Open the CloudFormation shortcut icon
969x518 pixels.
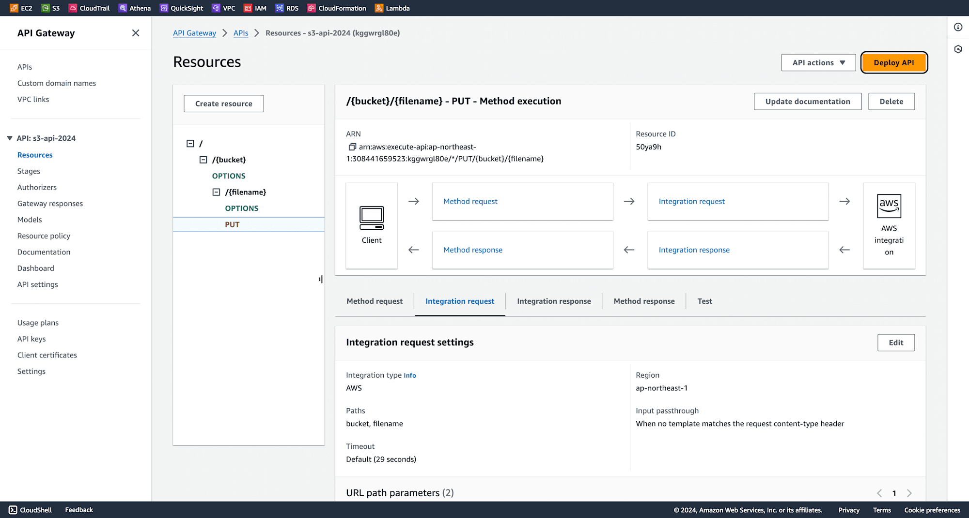(x=312, y=8)
